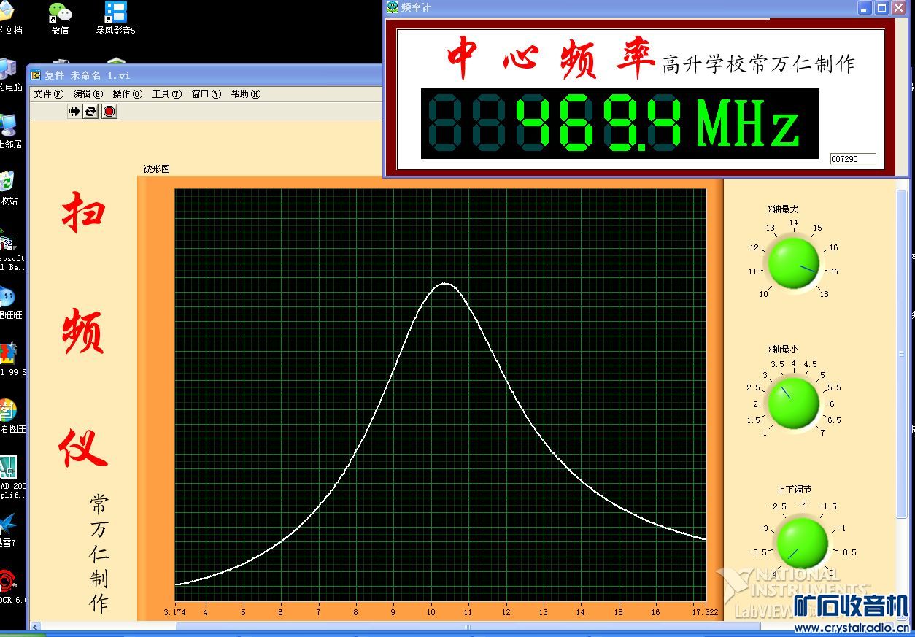
Task: Open the 暴风影音5 desktop shortcut
Action: click(x=115, y=18)
